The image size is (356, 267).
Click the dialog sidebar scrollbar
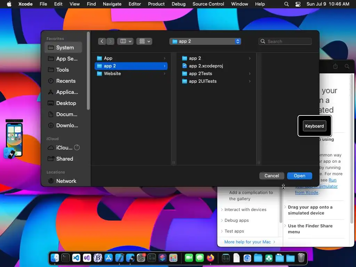coord(88,71)
